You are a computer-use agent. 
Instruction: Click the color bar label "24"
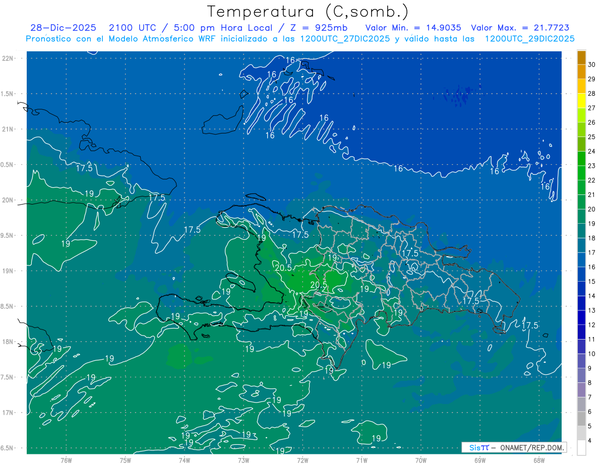[x=592, y=151]
